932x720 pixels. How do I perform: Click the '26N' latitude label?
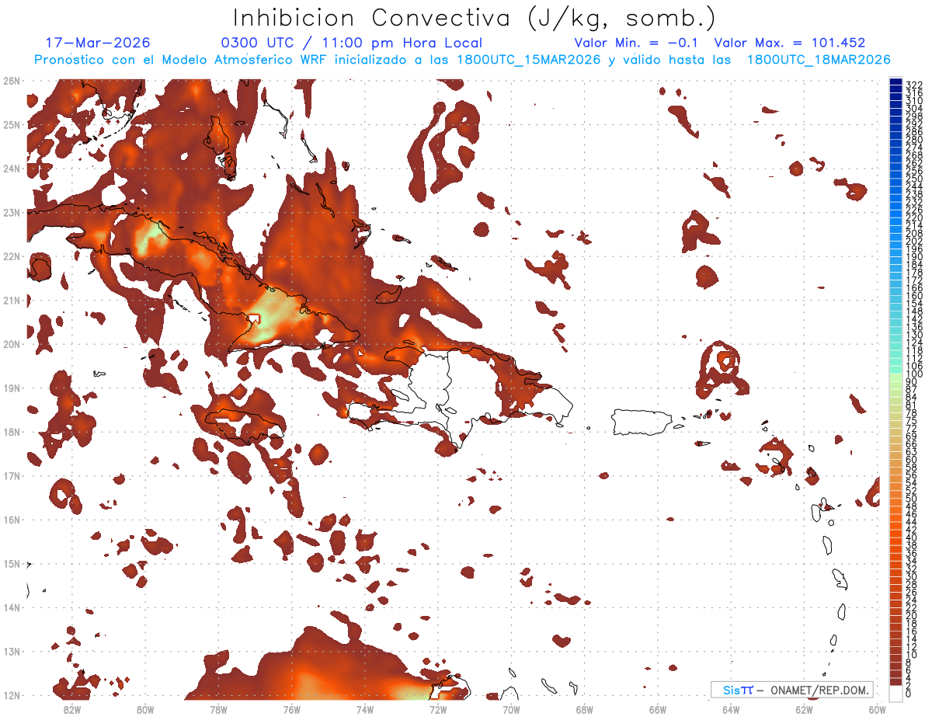point(11,80)
